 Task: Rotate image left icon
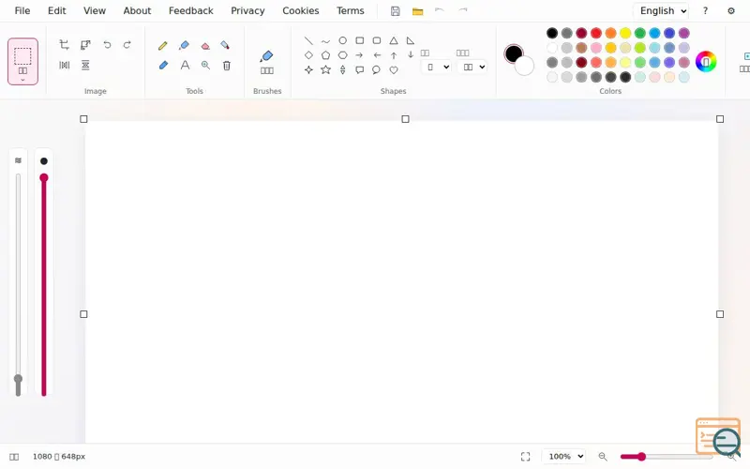point(107,45)
